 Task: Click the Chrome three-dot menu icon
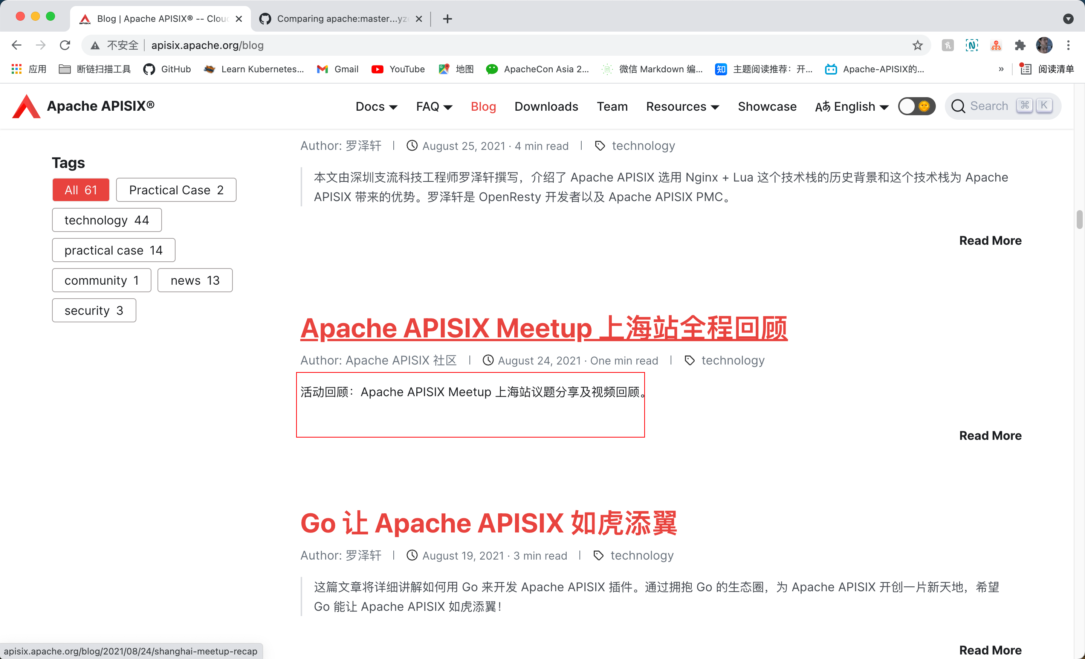coord(1068,45)
